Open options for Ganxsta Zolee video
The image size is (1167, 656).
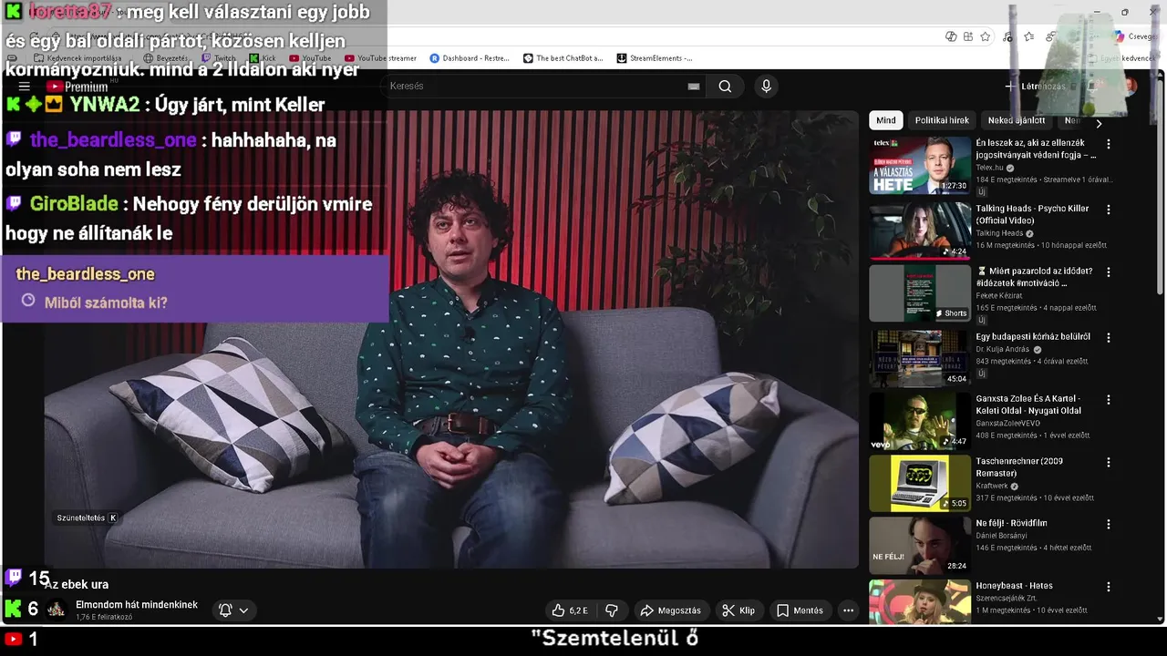(x=1109, y=399)
